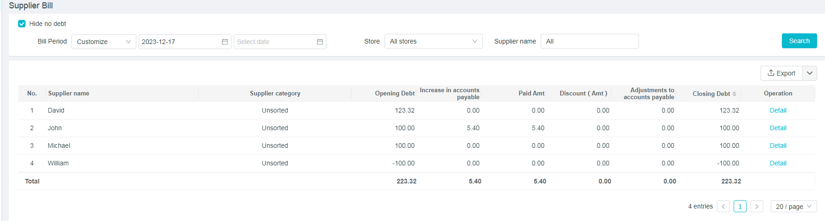Click the Export button
The width and height of the screenshot is (825, 221).
(781, 73)
